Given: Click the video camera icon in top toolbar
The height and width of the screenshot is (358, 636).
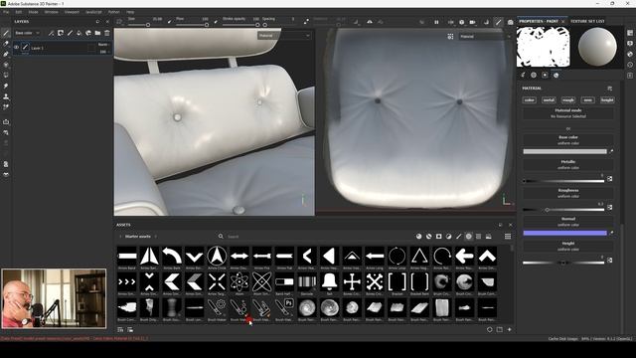Looking at the screenshot, I should point(473,22).
